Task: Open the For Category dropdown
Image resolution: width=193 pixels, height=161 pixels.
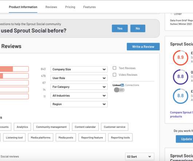Action: pyautogui.click(x=79, y=87)
